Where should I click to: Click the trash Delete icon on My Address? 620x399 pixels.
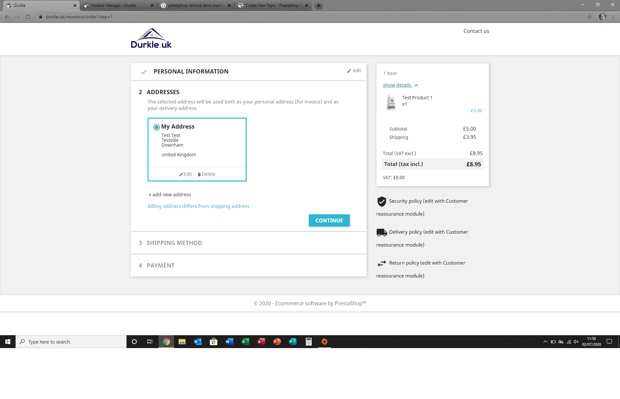click(x=199, y=174)
